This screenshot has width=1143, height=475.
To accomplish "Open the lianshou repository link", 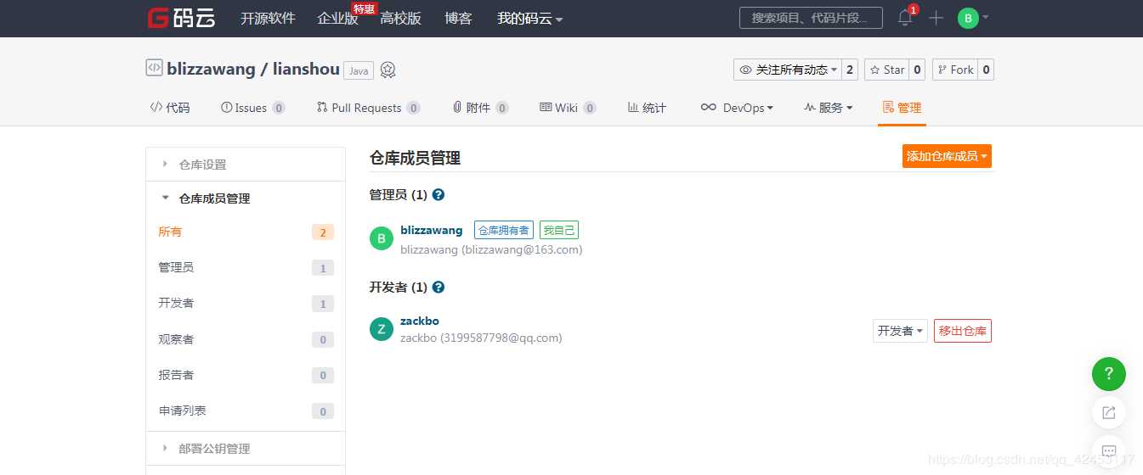I will tap(306, 70).
